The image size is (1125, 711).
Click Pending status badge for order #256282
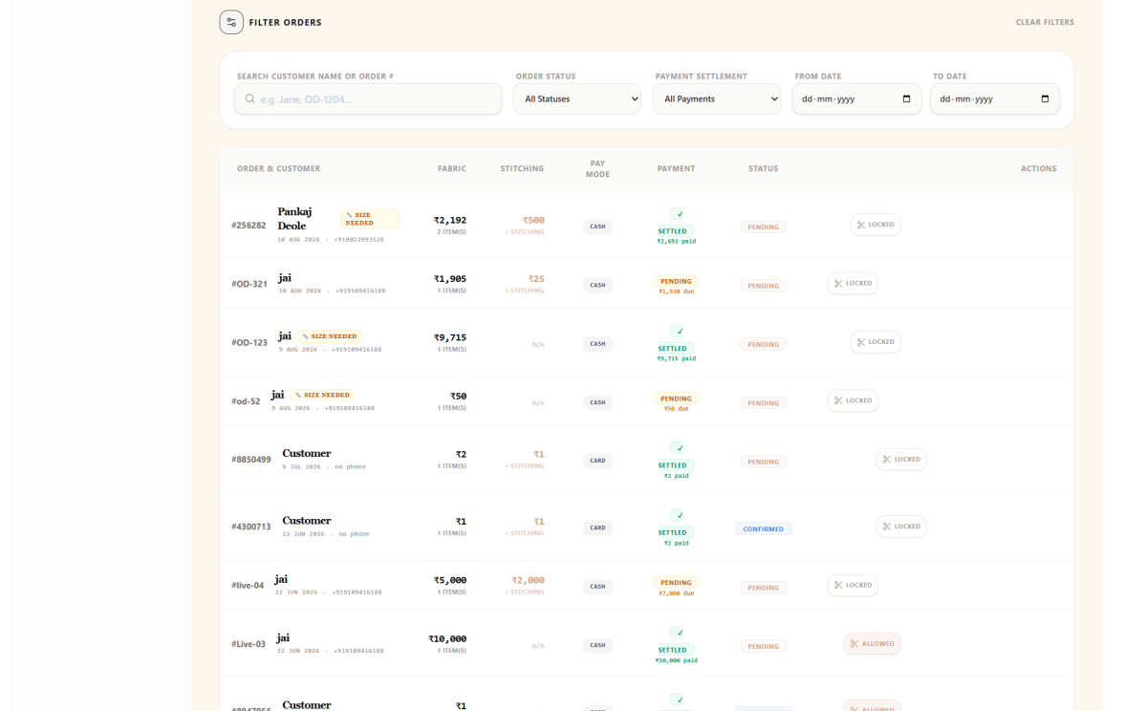(x=764, y=226)
